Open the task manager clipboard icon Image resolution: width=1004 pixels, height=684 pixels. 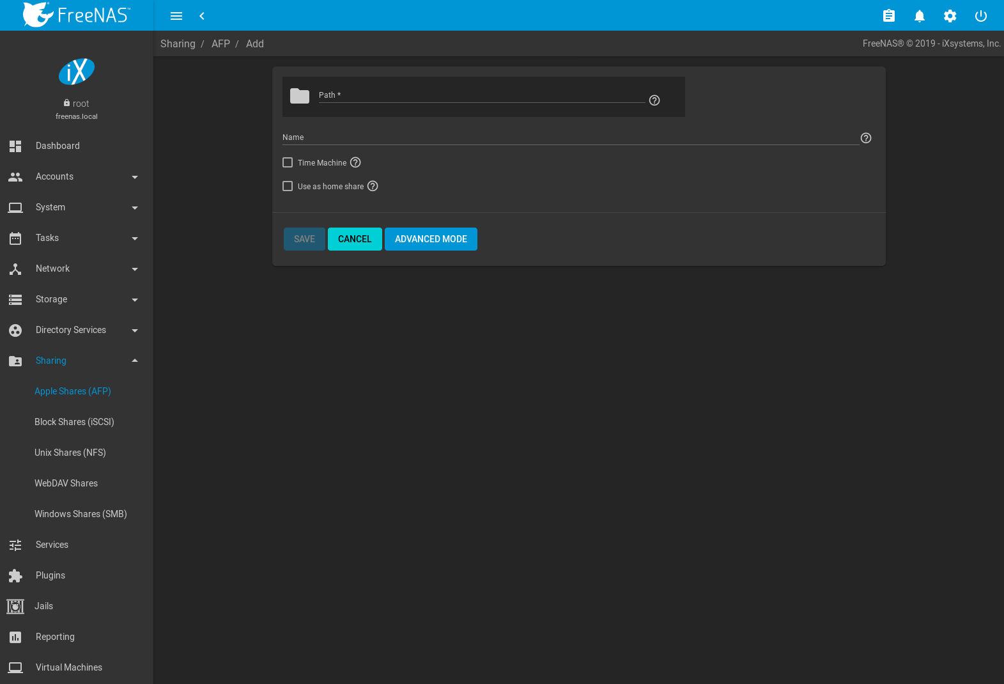click(888, 16)
